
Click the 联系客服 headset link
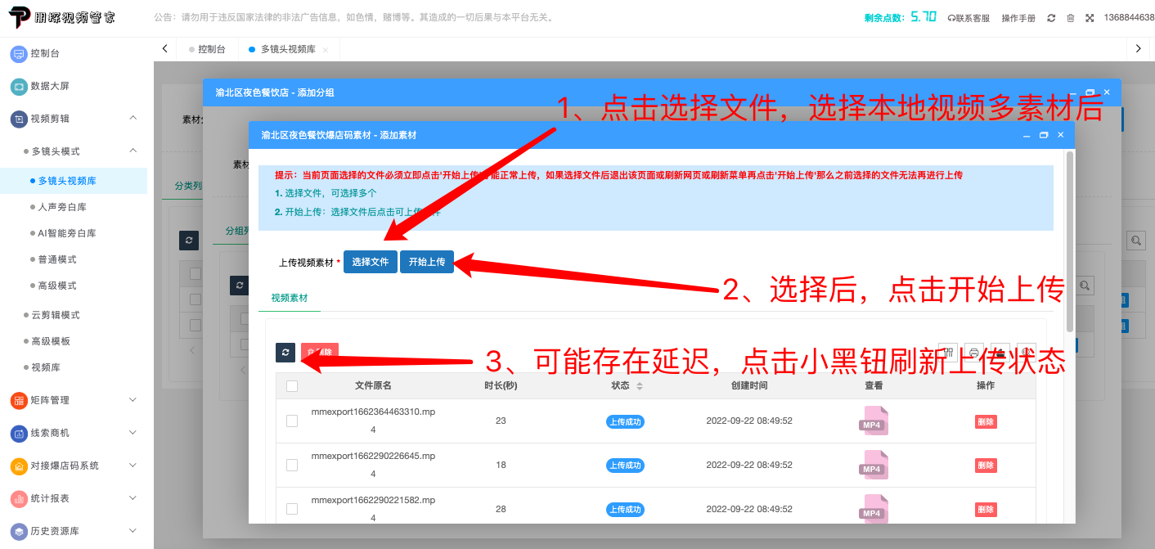pyautogui.click(x=968, y=18)
